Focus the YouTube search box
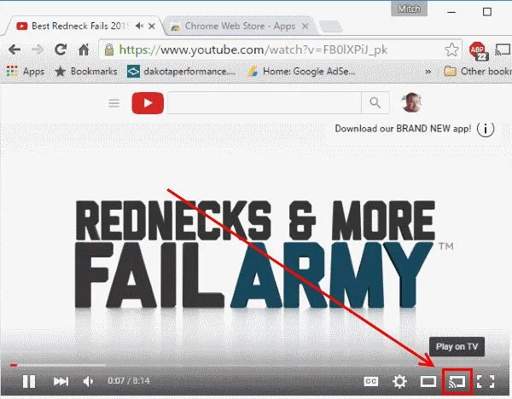Screen dimensions: 512x399 click(265, 103)
